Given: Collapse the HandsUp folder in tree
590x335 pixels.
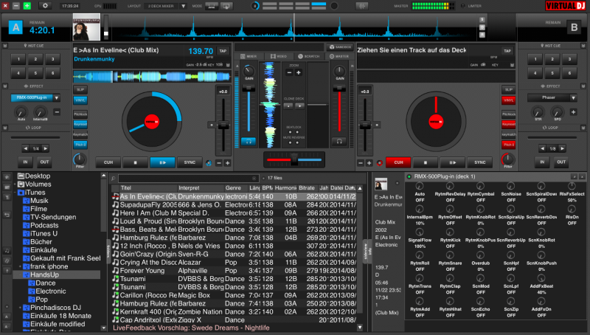Looking at the screenshot, I should click(21, 274).
